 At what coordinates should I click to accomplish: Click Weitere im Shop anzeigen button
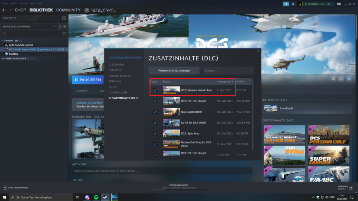174,70
